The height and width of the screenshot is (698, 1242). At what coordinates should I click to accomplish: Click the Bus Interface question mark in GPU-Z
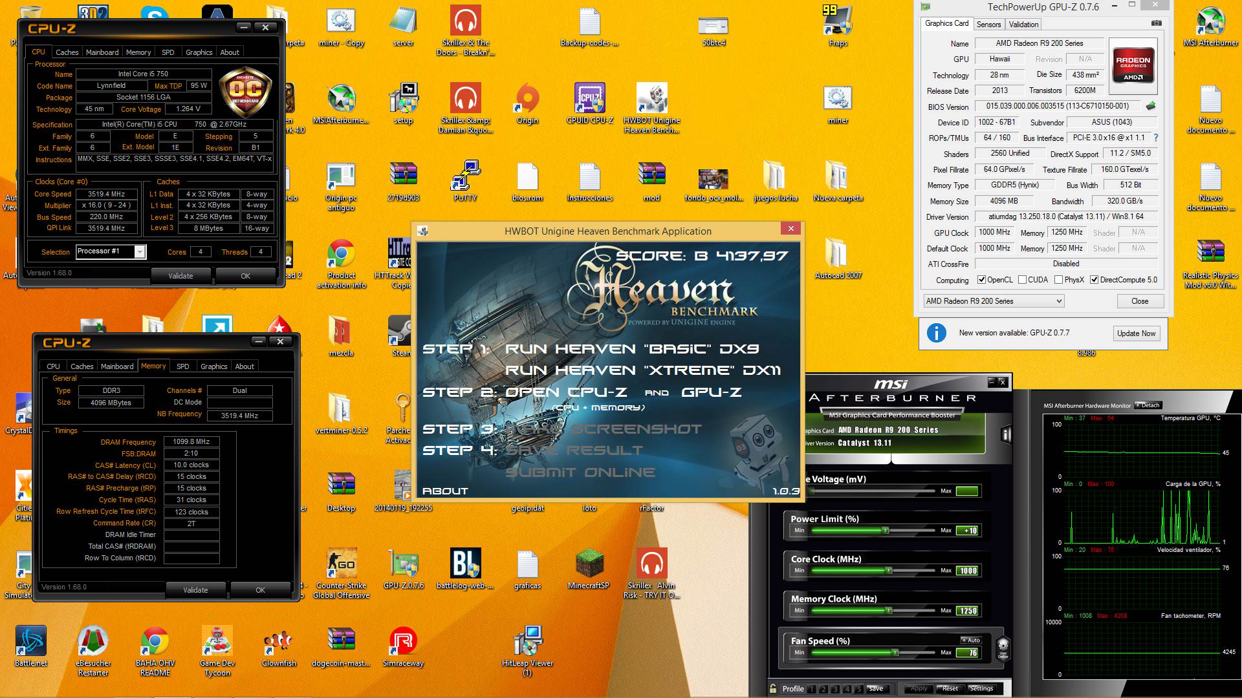tap(1156, 138)
